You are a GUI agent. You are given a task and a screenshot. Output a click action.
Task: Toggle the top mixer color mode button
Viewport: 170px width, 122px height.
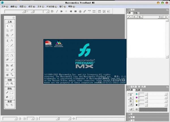pos(131,95)
